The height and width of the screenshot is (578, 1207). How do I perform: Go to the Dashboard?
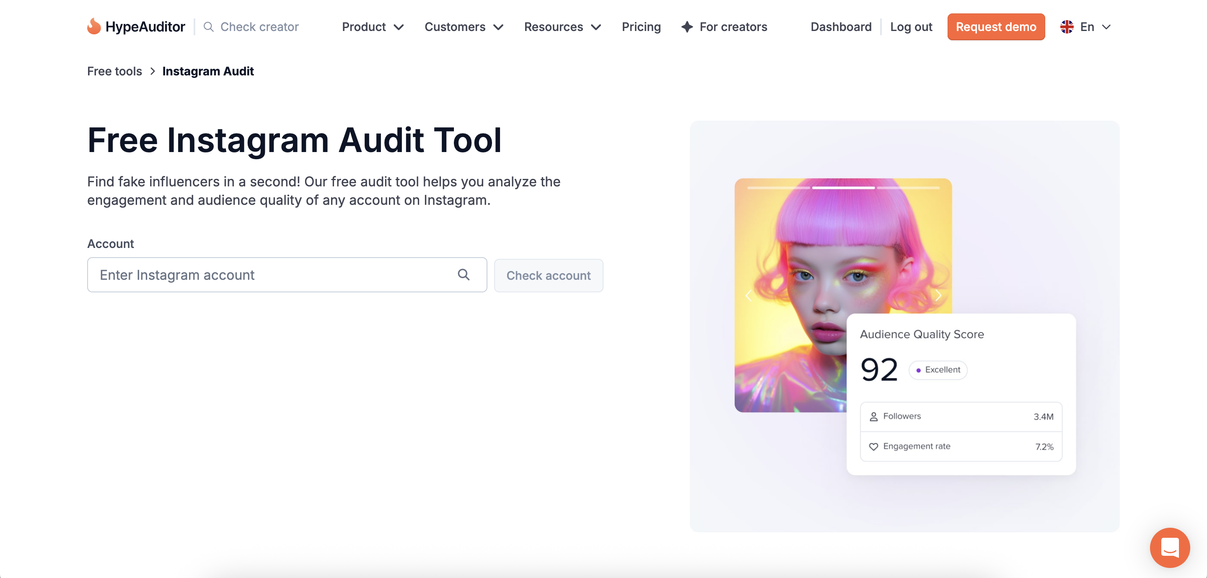point(841,27)
